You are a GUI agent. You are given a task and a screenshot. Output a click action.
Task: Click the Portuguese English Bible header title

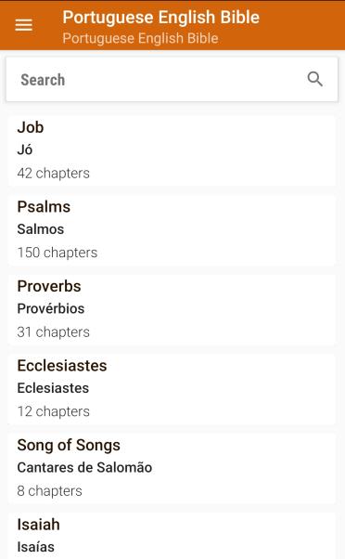click(161, 17)
